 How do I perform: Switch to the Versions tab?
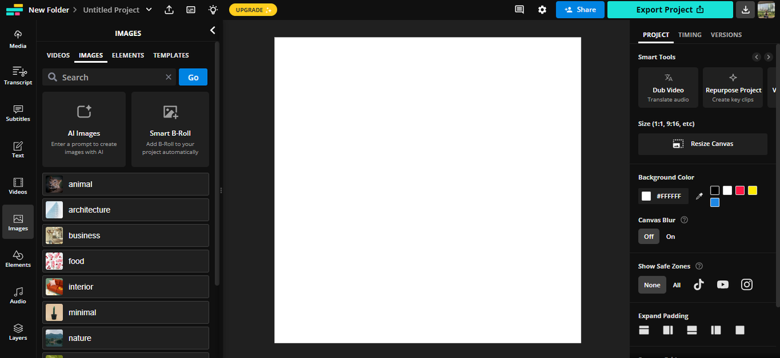[726, 35]
